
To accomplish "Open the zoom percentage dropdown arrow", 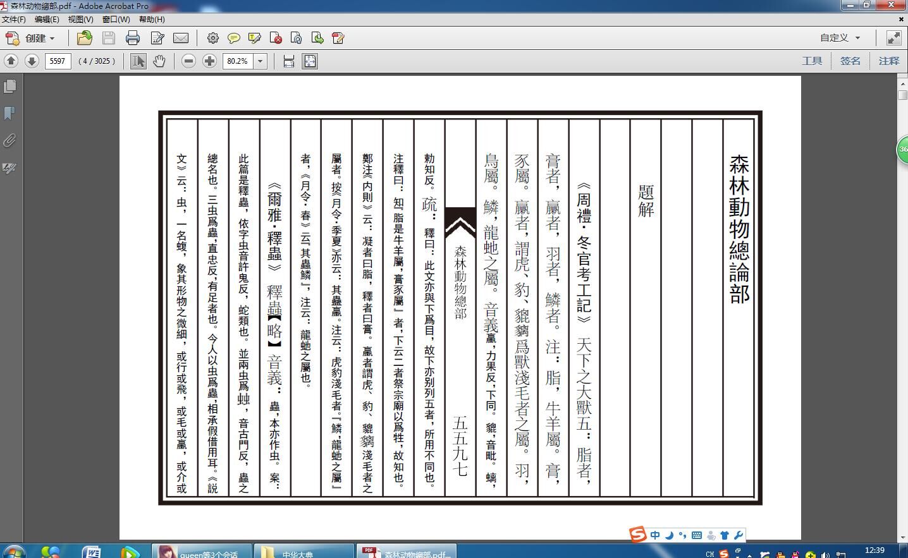I will click(x=260, y=61).
